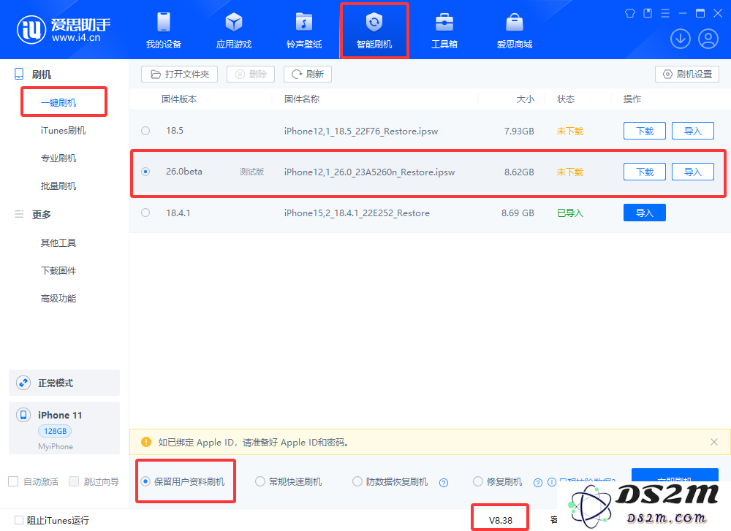Image resolution: width=731 pixels, height=531 pixels.
Task: Click iPhone12,1_18.5_22F76_Restore.ipsw file name
Action: [x=361, y=131]
